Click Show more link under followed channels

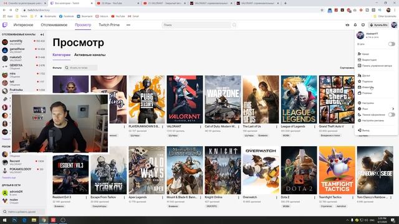(x=6, y=139)
